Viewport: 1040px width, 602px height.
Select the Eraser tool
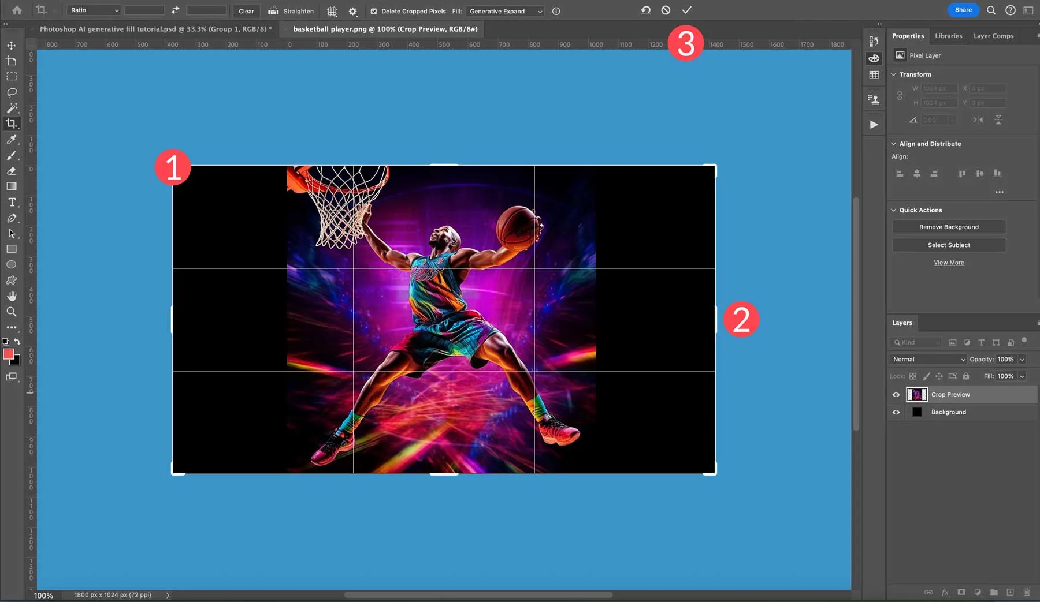tap(12, 171)
